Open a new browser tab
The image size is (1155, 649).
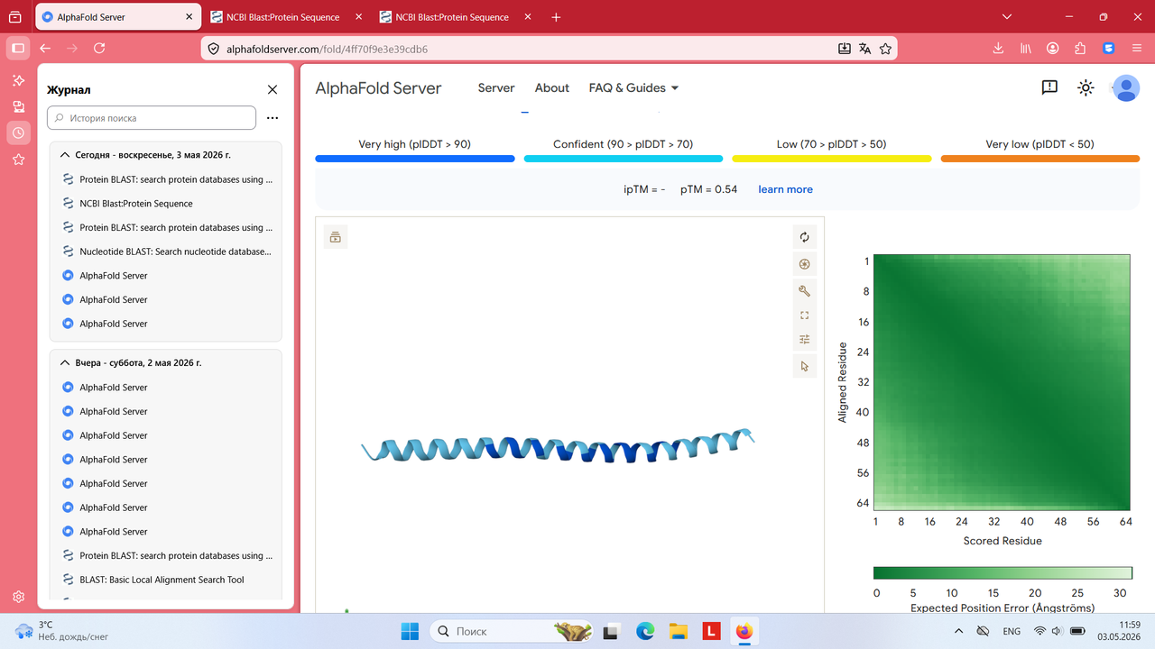coord(556,17)
